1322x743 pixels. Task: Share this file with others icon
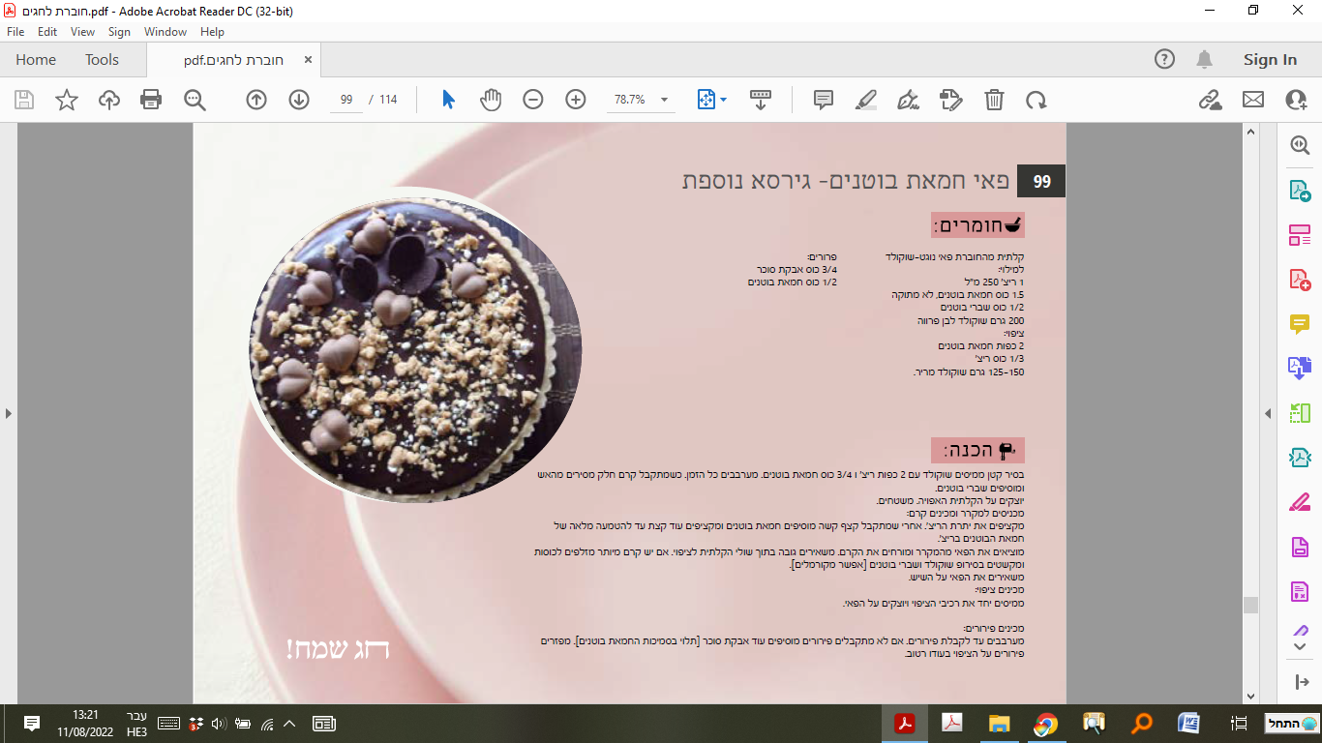click(1296, 100)
